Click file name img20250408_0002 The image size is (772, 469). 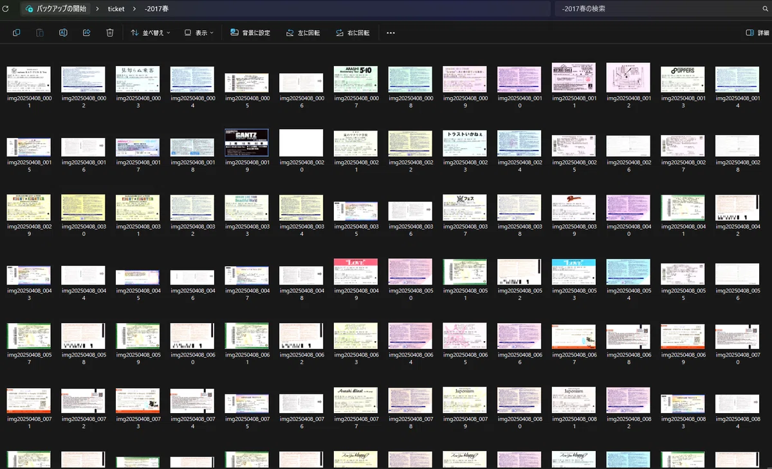(x=83, y=102)
